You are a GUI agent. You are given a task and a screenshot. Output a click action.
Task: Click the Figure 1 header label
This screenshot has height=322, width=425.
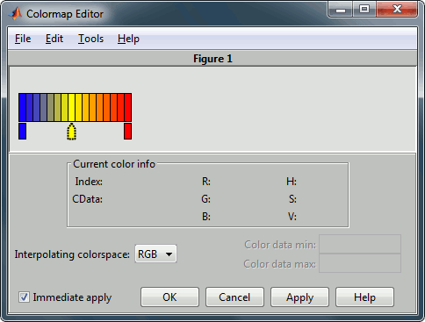point(212,59)
